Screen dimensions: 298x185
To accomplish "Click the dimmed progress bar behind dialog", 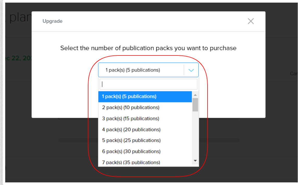I will (x=222, y=140).
